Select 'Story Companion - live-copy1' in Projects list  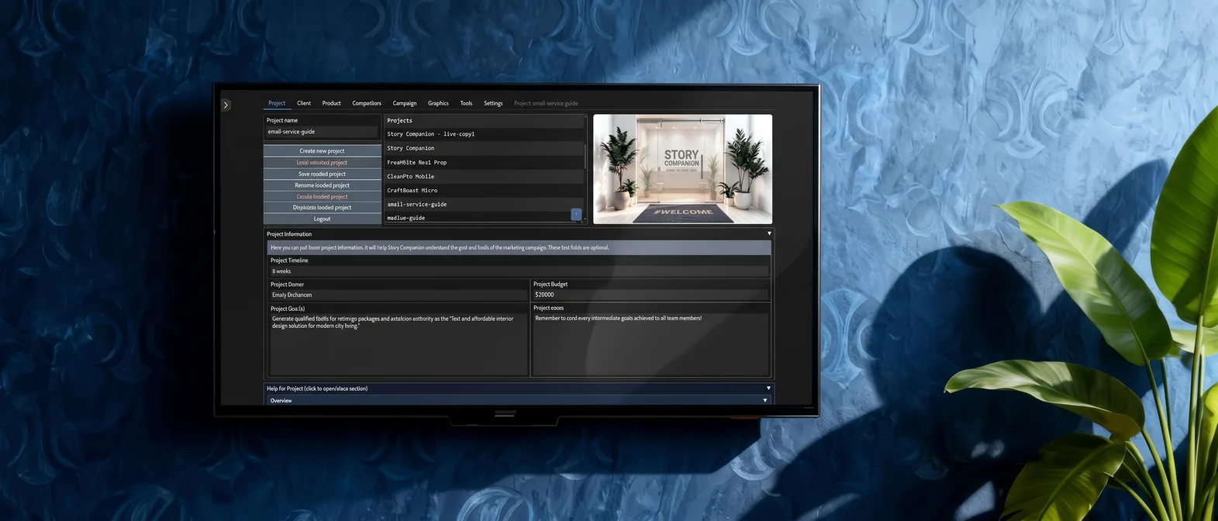(484, 134)
